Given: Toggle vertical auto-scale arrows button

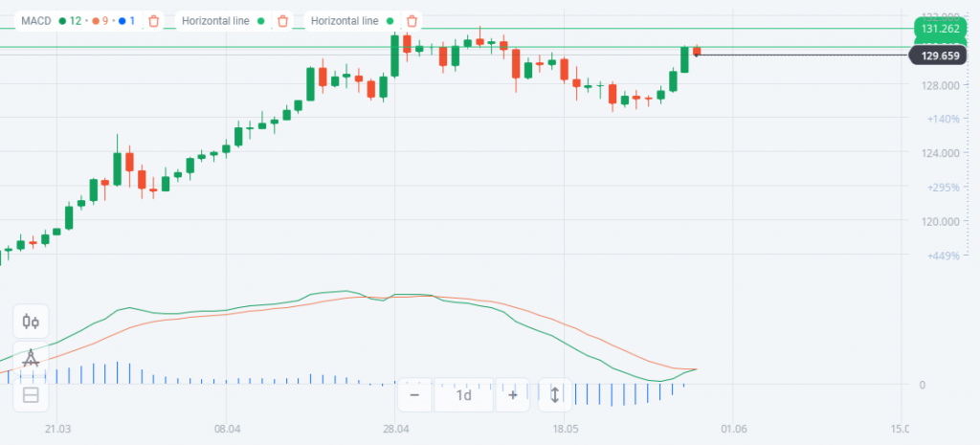Looking at the screenshot, I should 554,394.
